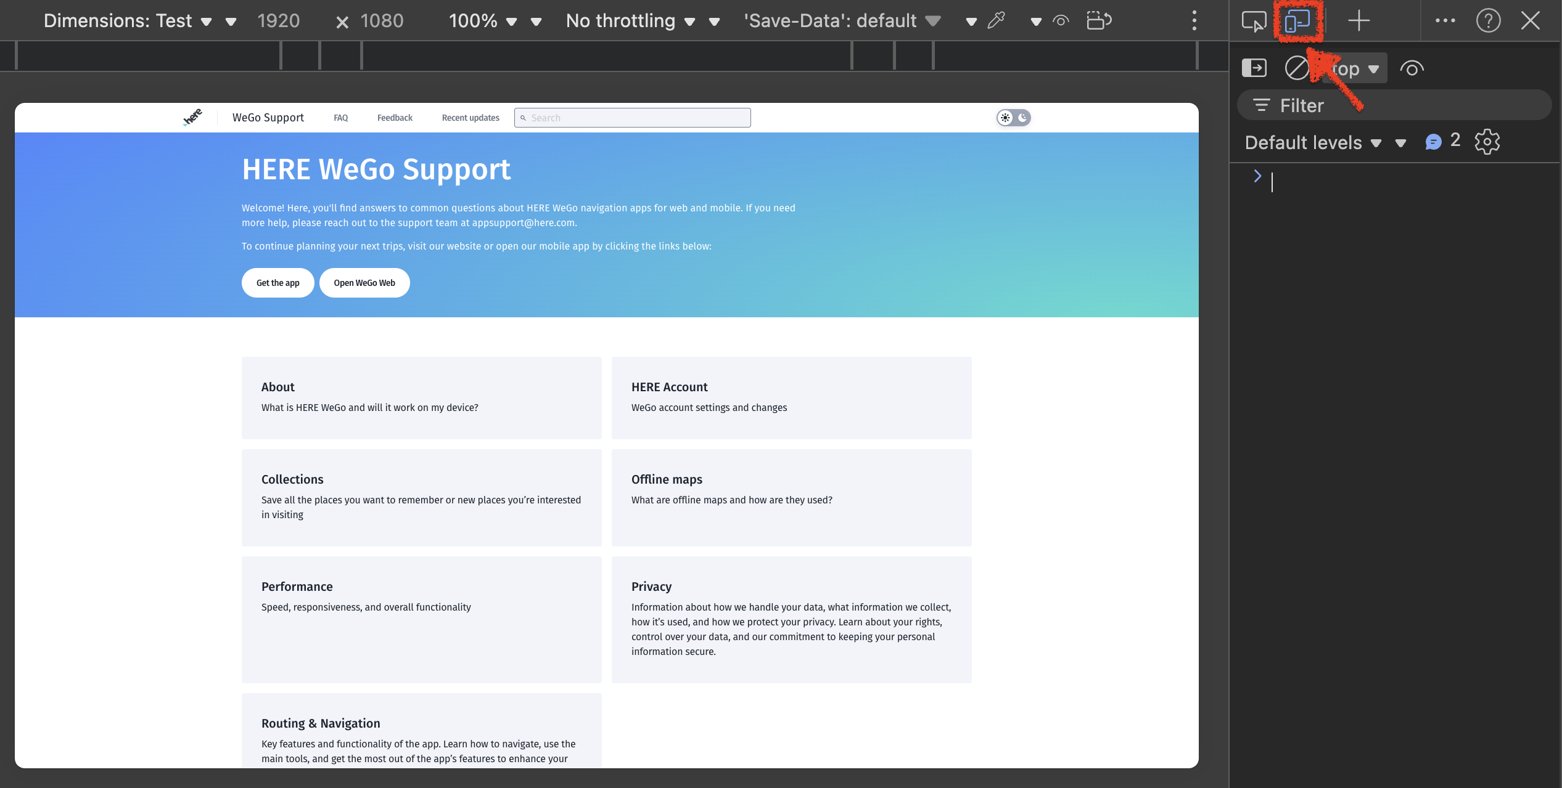The image size is (1562, 788).
Task: Select the inspect element picker icon
Action: click(x=1254, y=21)
